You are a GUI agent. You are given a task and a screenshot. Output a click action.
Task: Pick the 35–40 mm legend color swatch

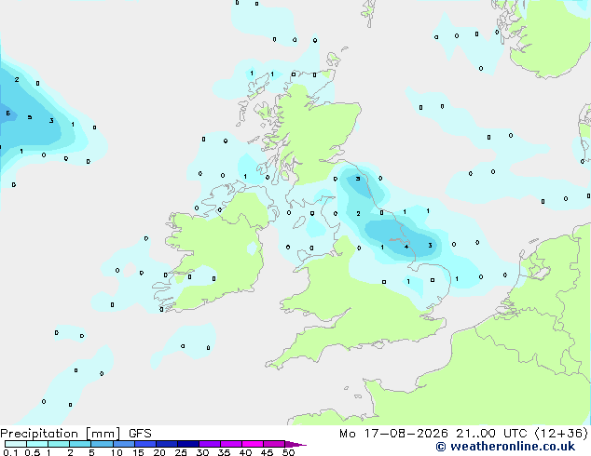click(x=231, y=444)
